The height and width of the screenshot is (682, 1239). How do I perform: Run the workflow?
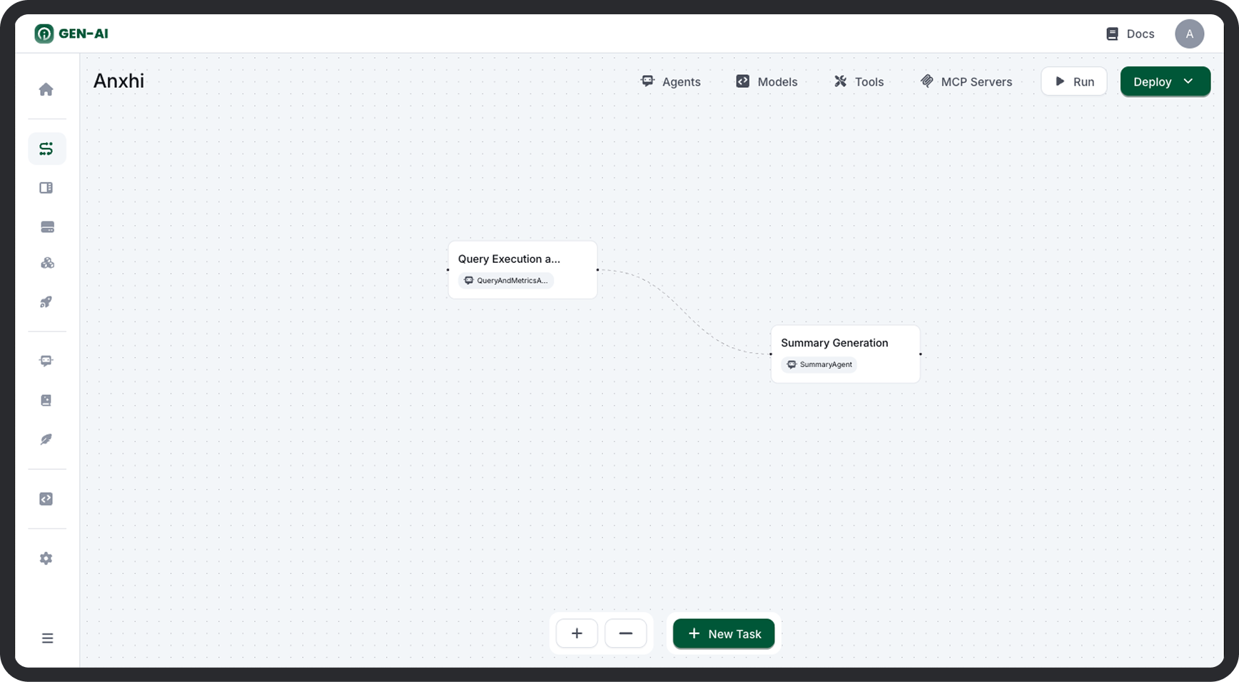click(x=1073, y=81)
